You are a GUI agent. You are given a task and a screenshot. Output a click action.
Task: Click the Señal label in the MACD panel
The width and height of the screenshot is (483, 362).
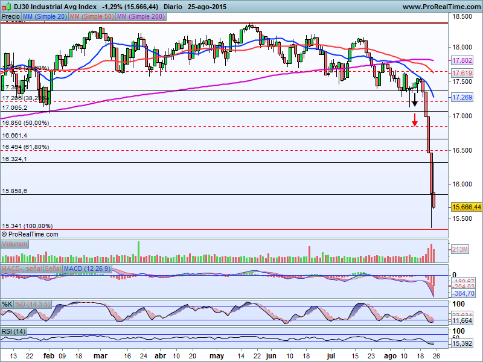coord(53,268)
